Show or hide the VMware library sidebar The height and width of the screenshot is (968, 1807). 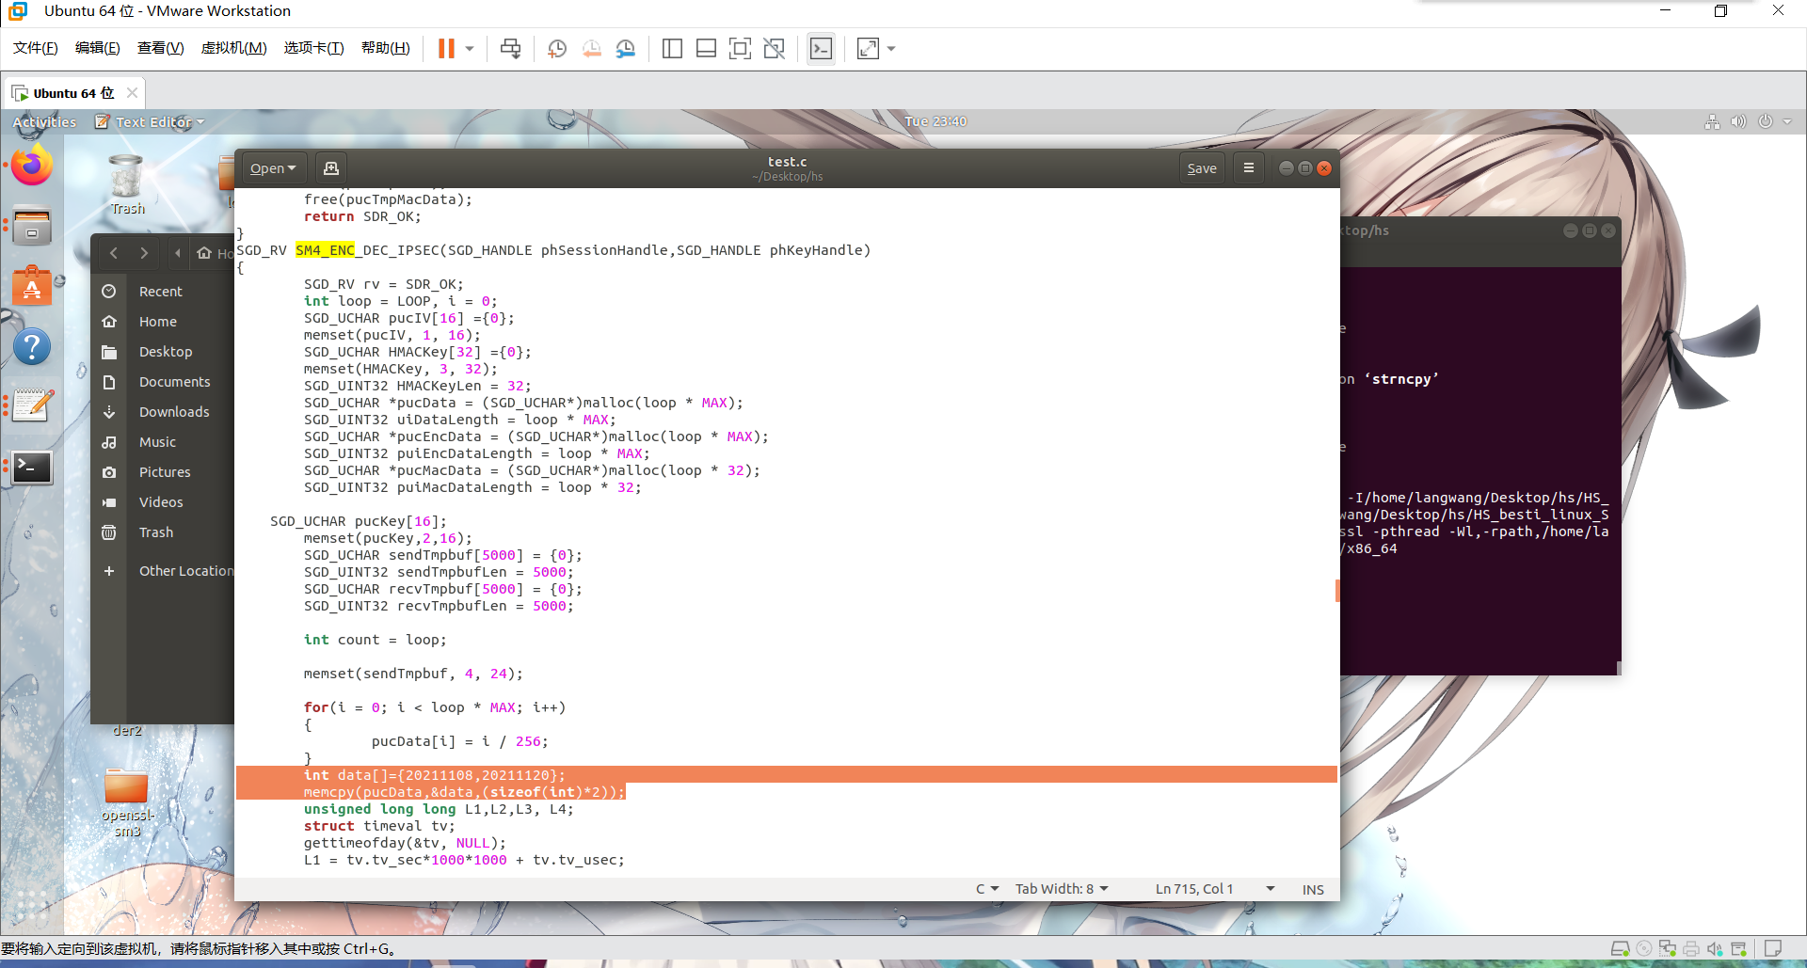[x=672, y=48]
